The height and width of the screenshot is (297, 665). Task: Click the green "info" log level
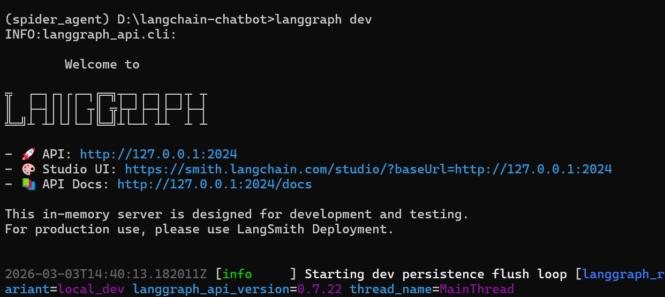point(237,275)
